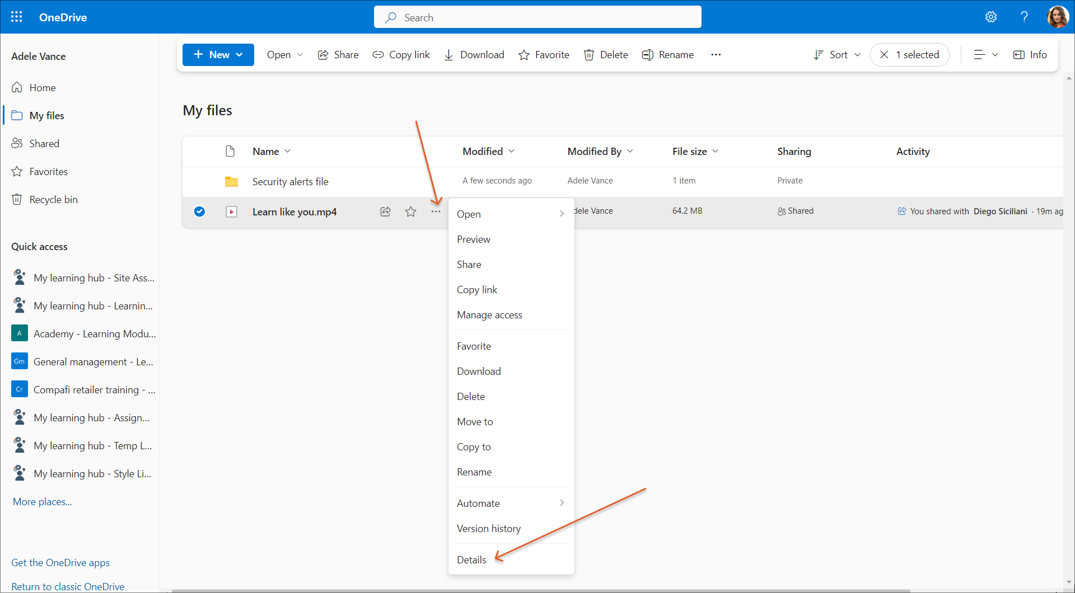
Task: Open the Sort dropdown
Action: coord(837,54)
